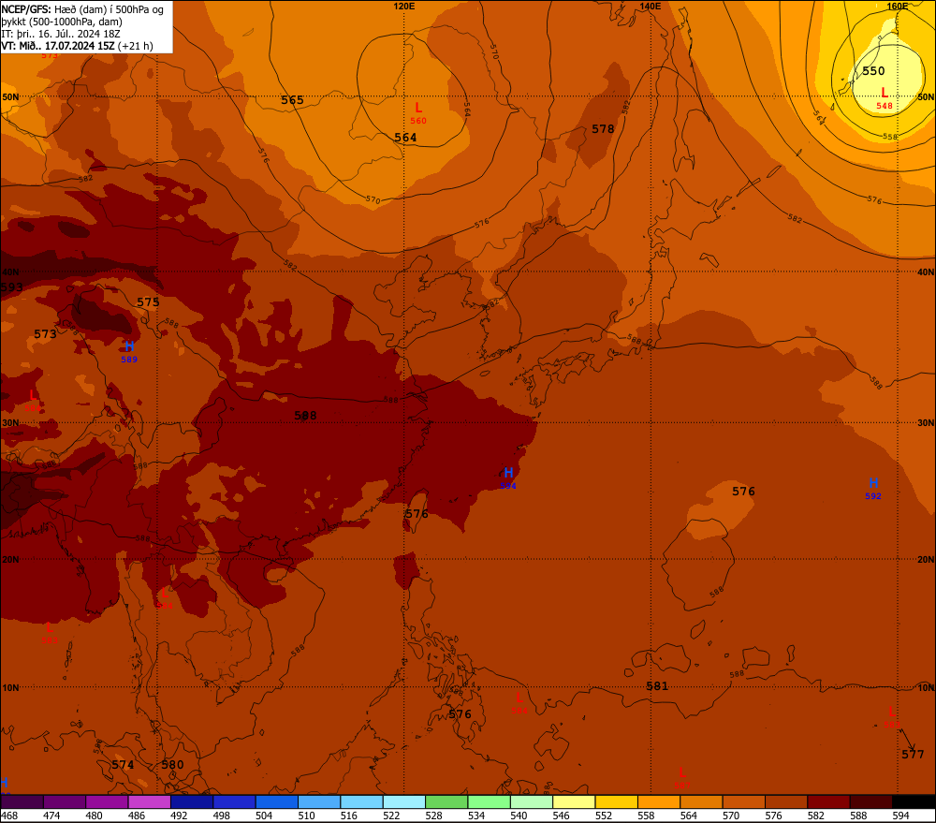Select legend swatch between 588 and 594

pyautogui.click(x=870, y=801)
